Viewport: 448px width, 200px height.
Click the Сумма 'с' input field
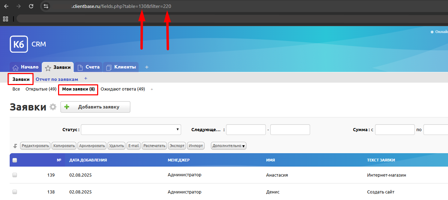pos(394,130)
